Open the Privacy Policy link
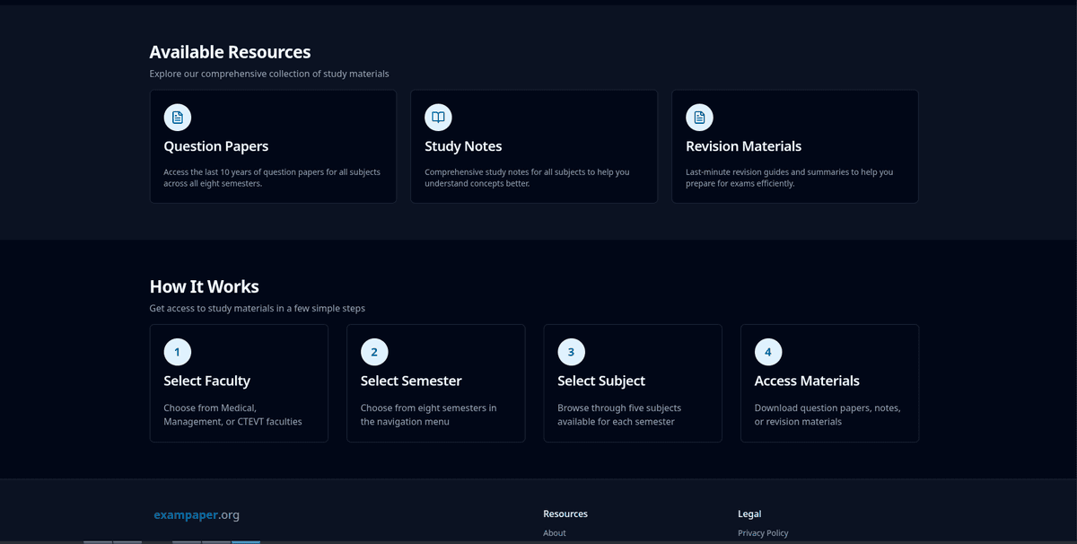This screenshot has height=544, width=1077. (763, 532)
